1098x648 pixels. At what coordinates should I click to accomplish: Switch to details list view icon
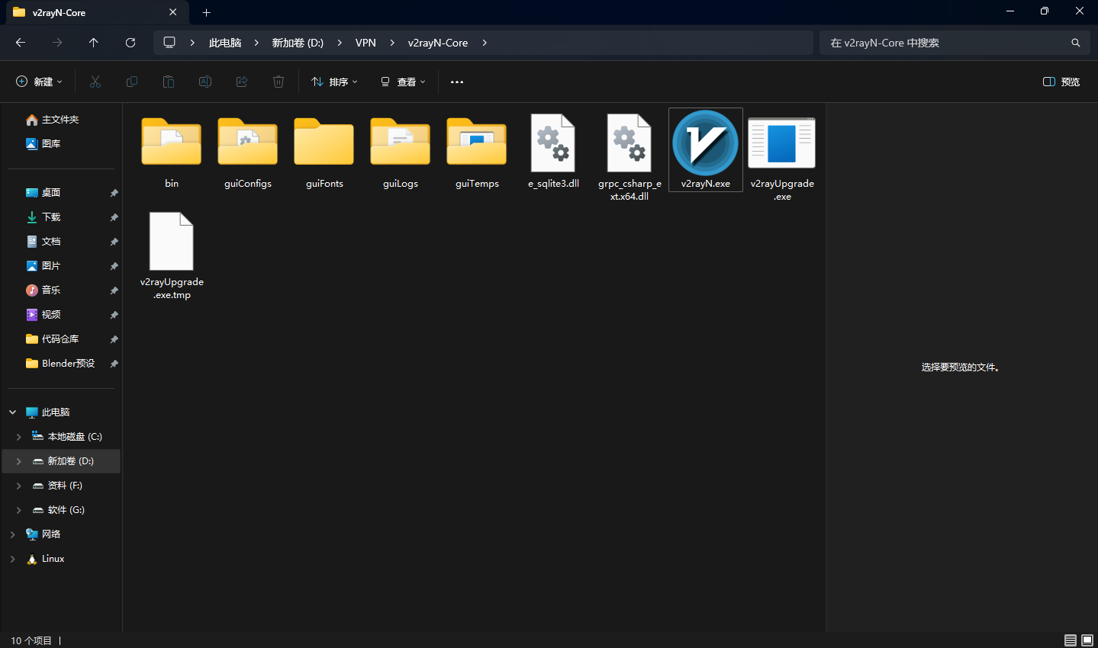click(1071, 640)
